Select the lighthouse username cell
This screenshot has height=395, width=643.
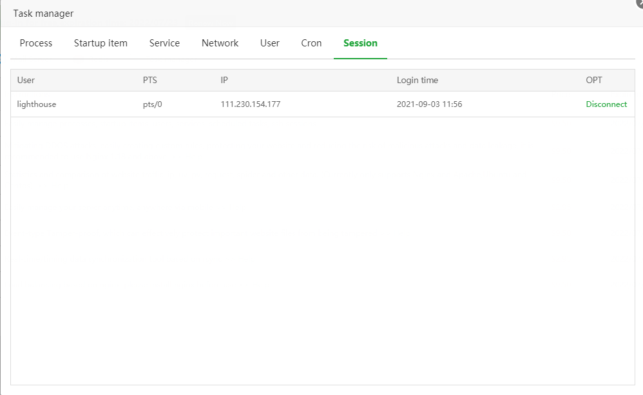coord(37,104)
